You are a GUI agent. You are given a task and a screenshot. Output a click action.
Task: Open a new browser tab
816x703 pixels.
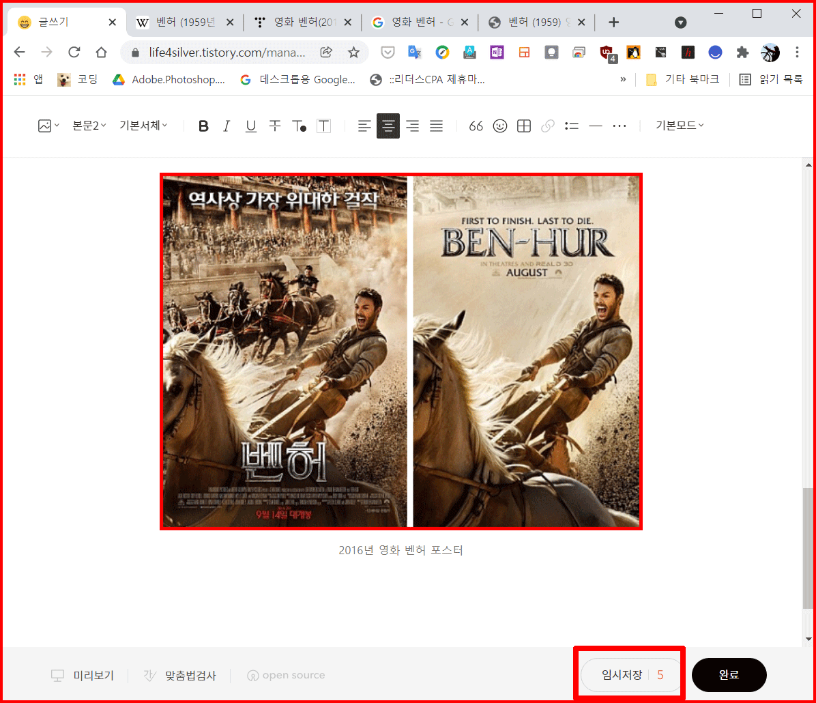click(x=613, y=23)
